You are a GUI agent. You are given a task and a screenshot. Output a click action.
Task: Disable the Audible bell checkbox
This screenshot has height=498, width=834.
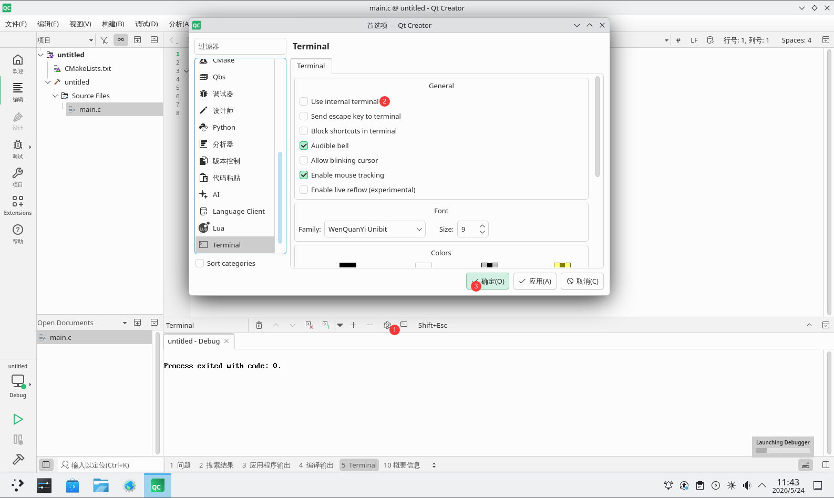tap(304, 146)
